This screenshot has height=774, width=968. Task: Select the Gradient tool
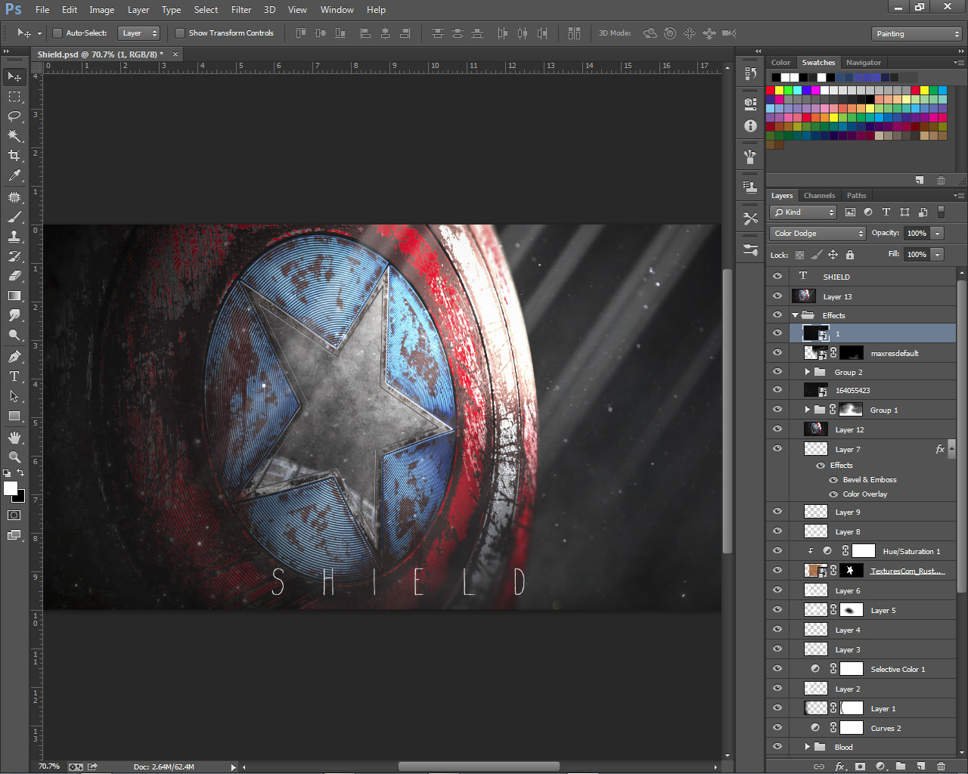coord(14,296)
